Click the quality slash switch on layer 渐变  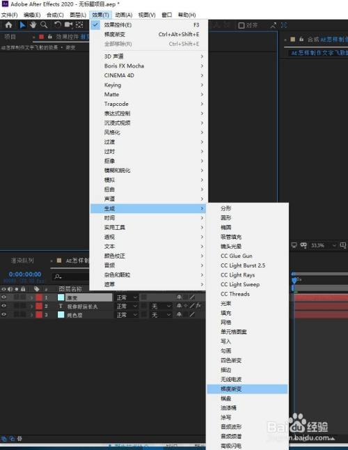coord(192,297)
